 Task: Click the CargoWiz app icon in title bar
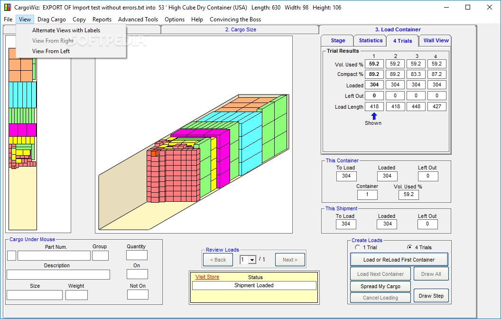[7, 7]
